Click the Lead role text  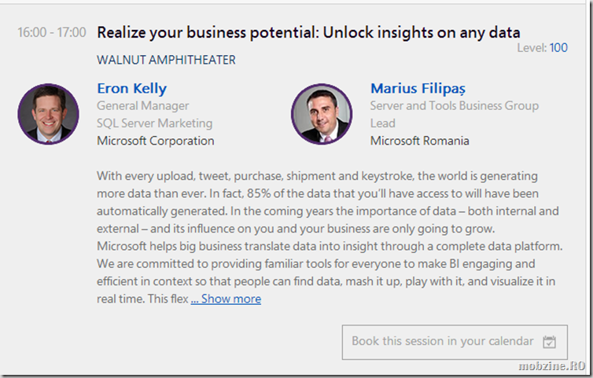(x=382, y=123)
